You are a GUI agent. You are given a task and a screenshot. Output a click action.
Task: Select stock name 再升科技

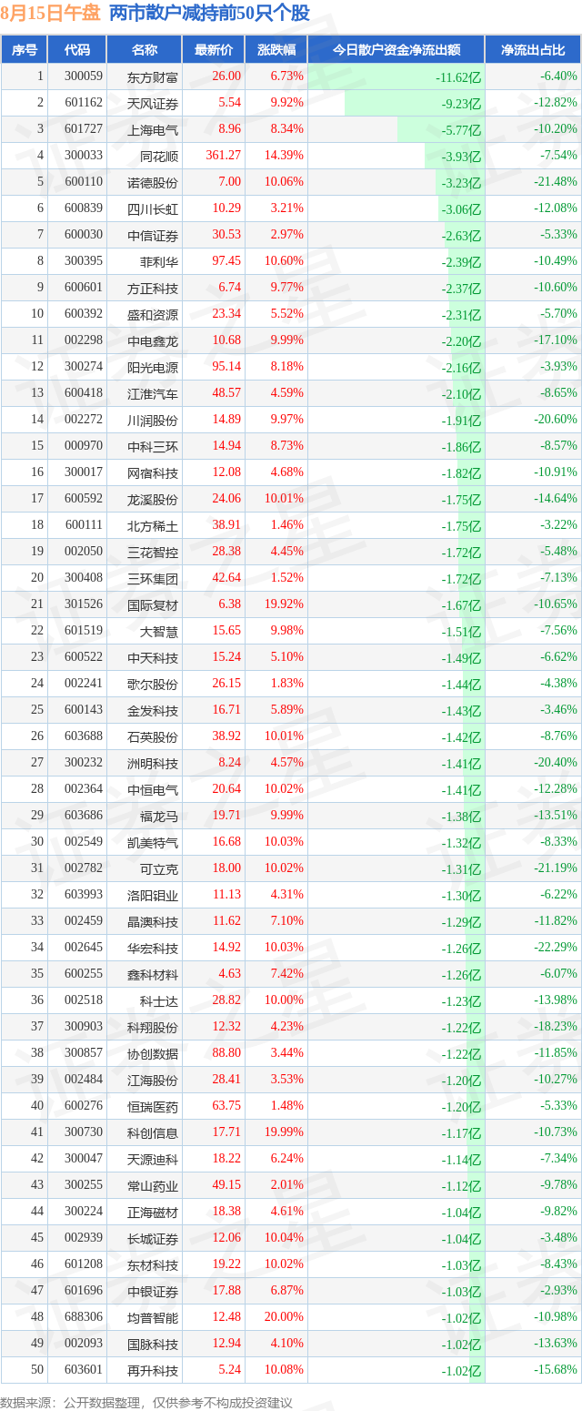(153, 1370)
